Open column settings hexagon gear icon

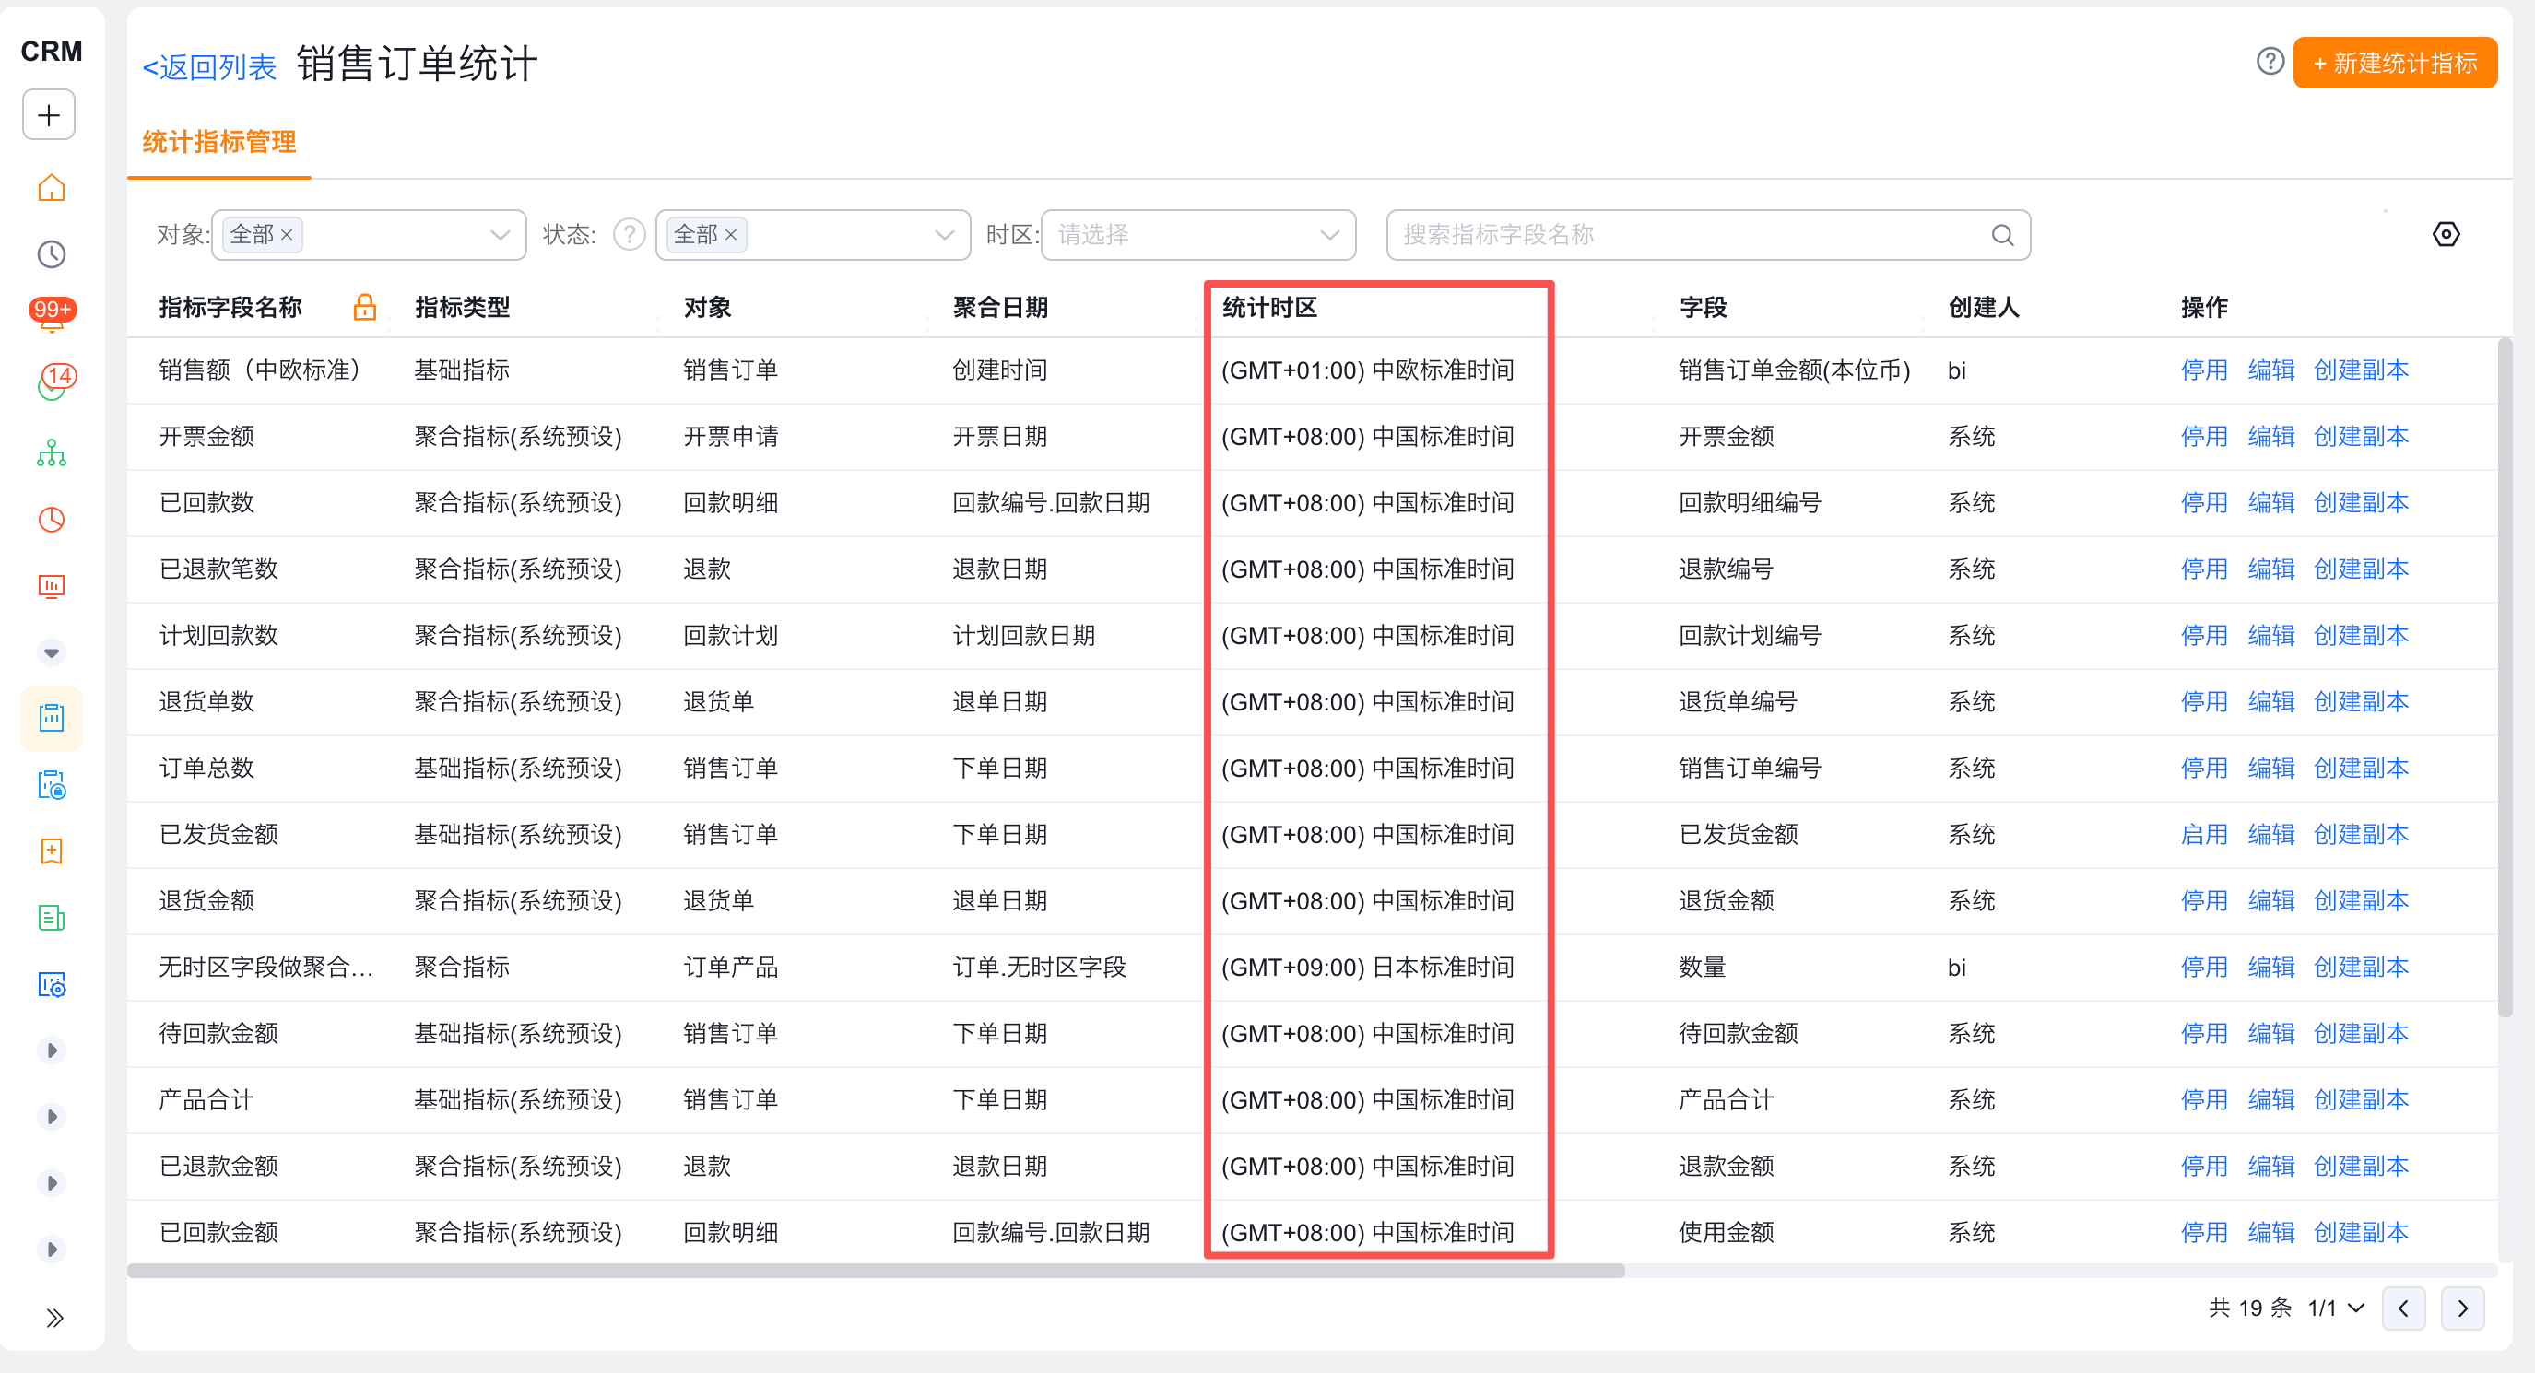click(x=2446, y=234)
